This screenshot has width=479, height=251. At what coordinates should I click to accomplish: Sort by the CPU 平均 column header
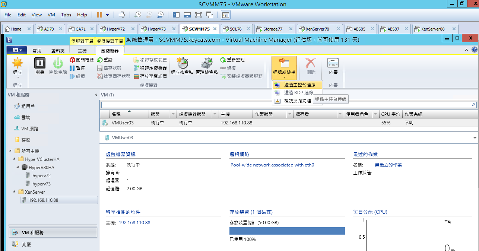(x=391, y=114)
